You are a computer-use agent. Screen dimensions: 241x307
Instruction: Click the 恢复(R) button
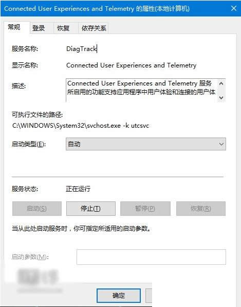coord(201,209)
